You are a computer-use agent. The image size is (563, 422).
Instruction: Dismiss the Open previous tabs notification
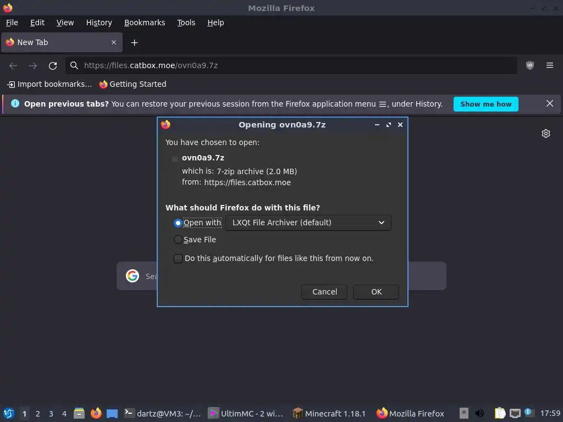pos(549,104)
